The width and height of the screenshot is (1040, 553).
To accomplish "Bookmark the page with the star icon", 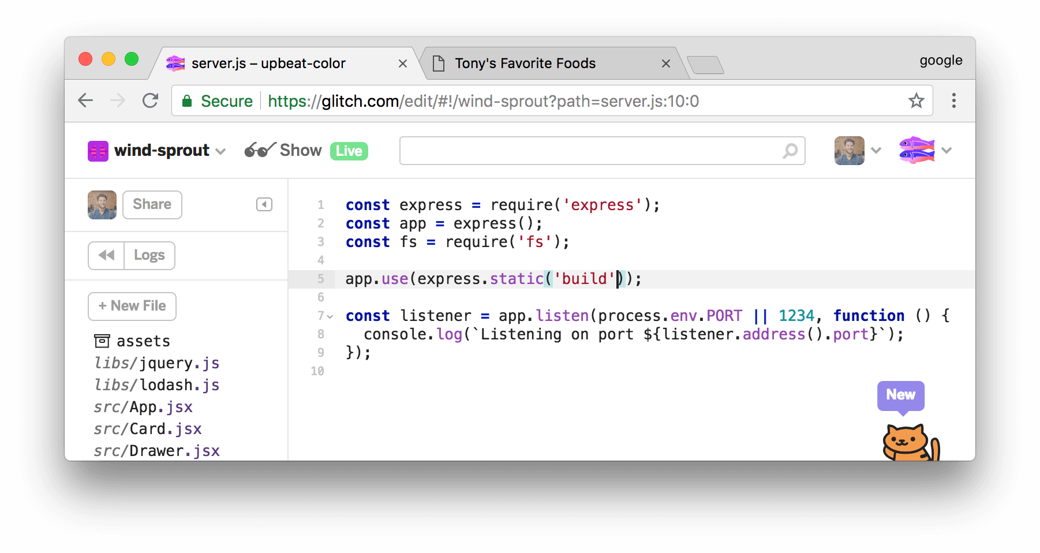I will point(916,100).
